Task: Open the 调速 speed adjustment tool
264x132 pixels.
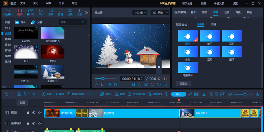Action: pos(59,94)
